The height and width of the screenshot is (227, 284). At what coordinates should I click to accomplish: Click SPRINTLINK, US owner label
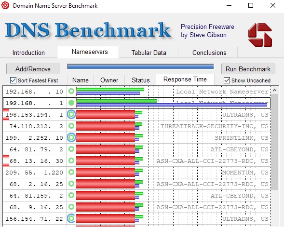242,138
